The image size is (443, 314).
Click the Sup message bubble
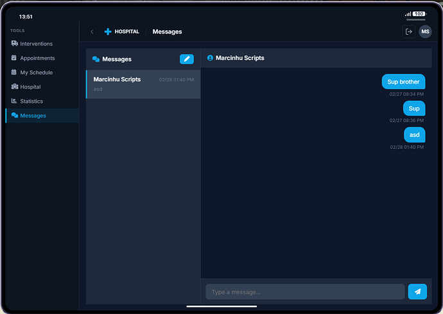click(x=414, y=109)
